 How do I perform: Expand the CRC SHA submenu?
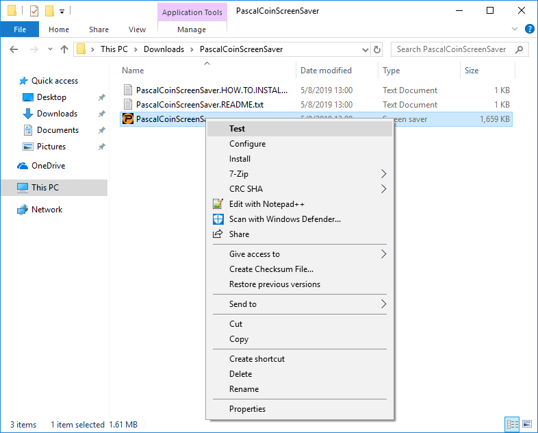coord(300,189)
